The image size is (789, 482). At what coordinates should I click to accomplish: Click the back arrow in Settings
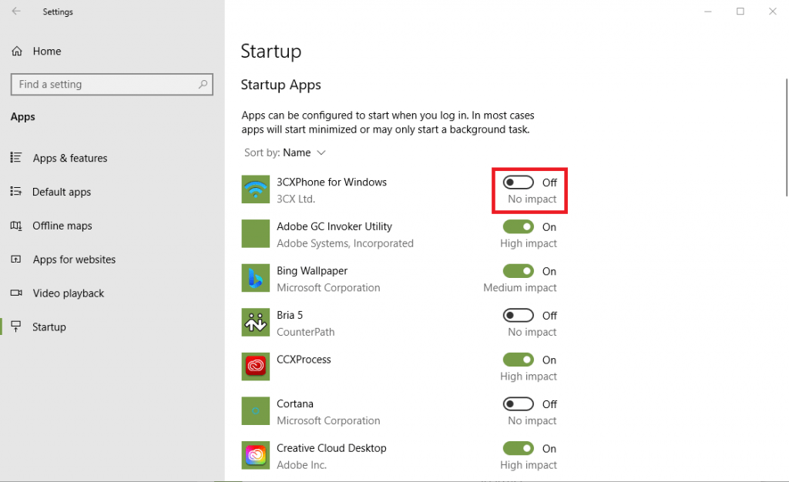(16, 11)
